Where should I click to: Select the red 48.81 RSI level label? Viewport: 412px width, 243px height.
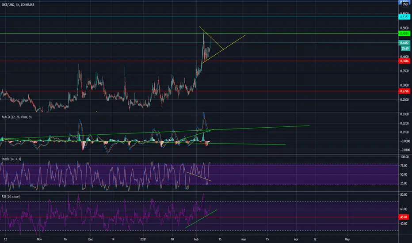pyautogui.click(x=404, y=217)
